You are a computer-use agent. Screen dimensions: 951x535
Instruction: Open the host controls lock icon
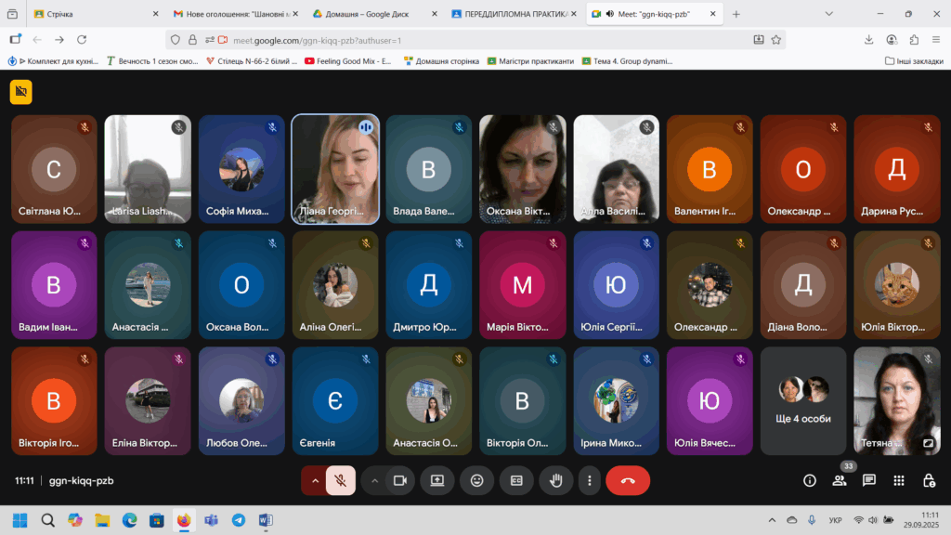[x=929, y=480]
